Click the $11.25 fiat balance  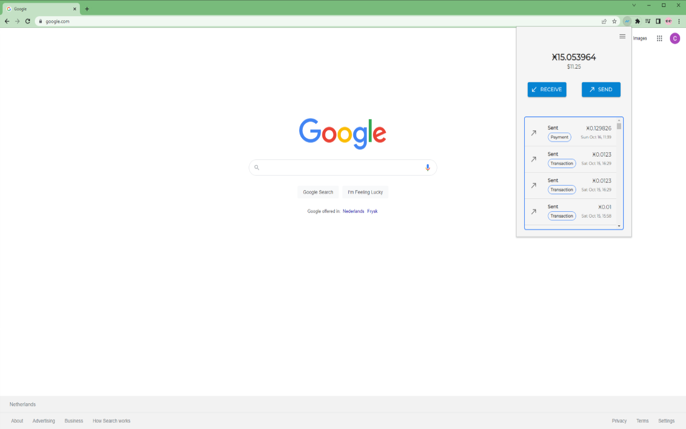click(x=574, y=67)
